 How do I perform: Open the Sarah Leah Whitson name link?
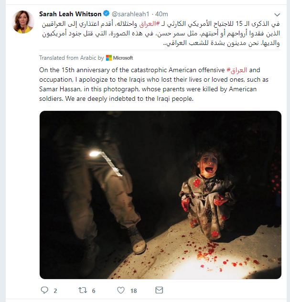tap(70, 14)
